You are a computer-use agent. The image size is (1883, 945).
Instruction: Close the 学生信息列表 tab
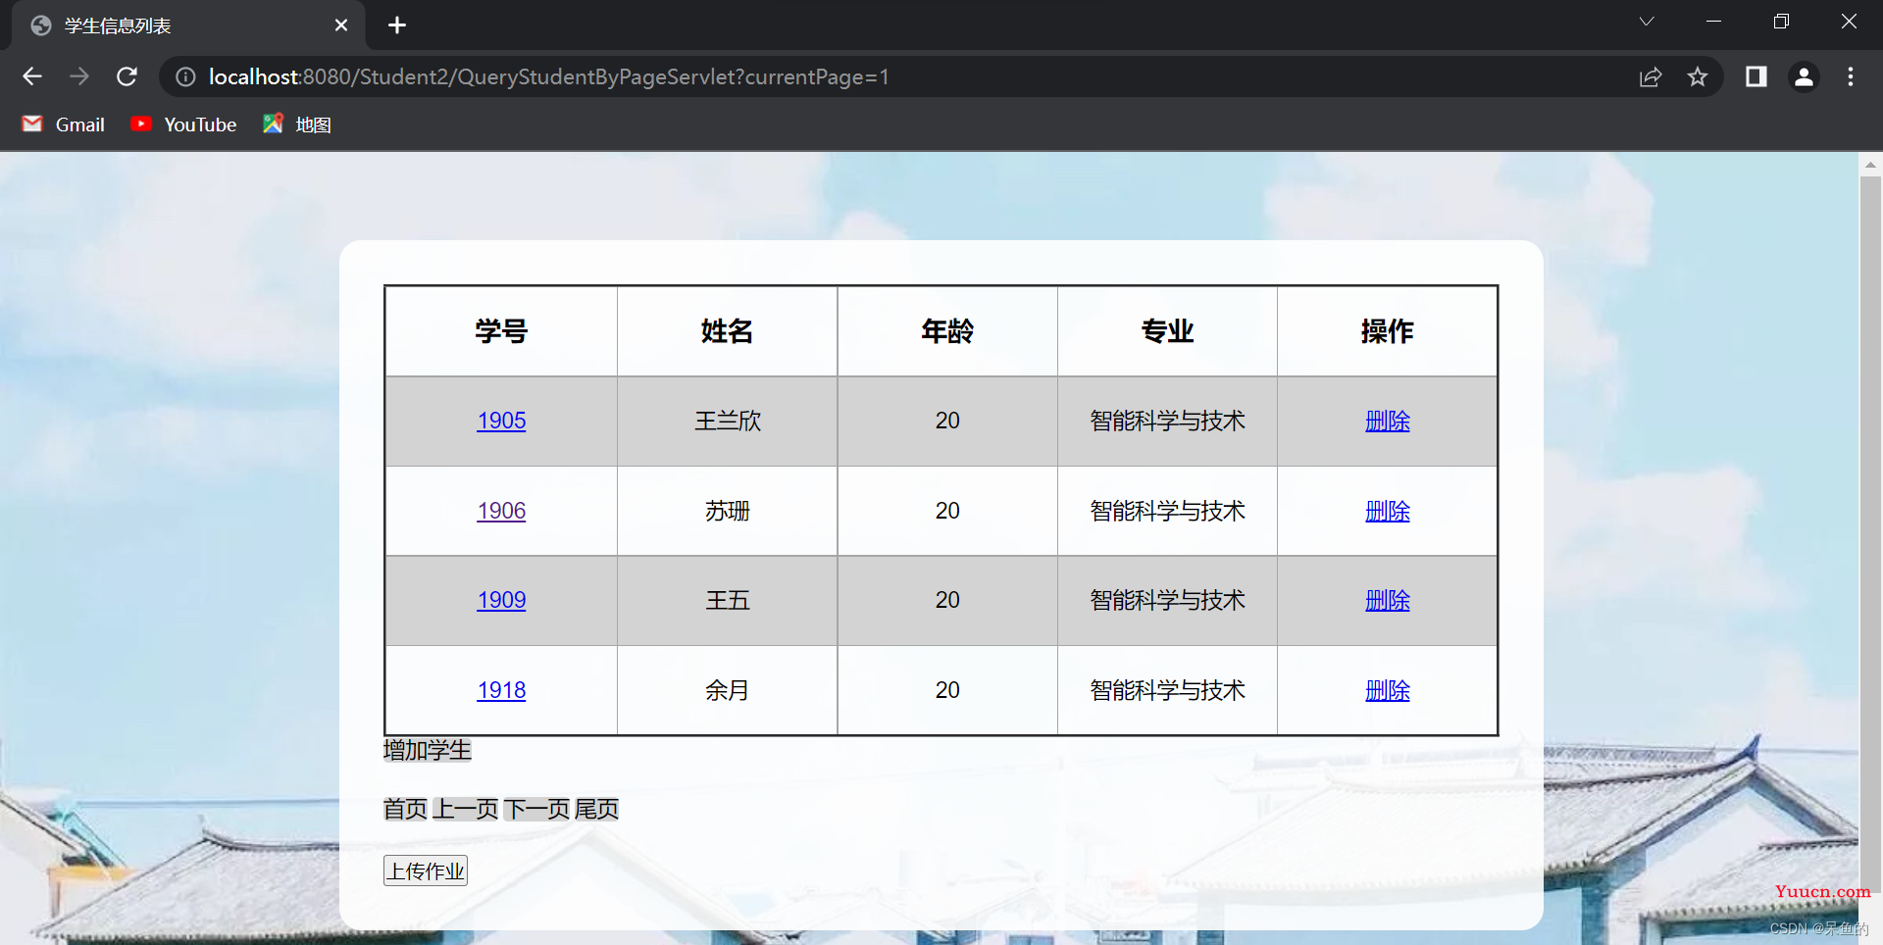pos(341,25)
